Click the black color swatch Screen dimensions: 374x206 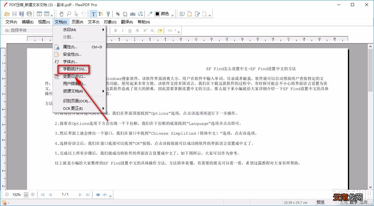pyautogui.click(x=157, y=14)
